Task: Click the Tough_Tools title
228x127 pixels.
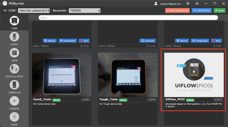Action: pos(108,99)
